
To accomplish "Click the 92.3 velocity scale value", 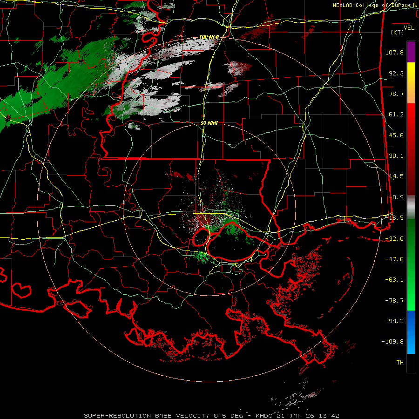I will click(396, 73).
